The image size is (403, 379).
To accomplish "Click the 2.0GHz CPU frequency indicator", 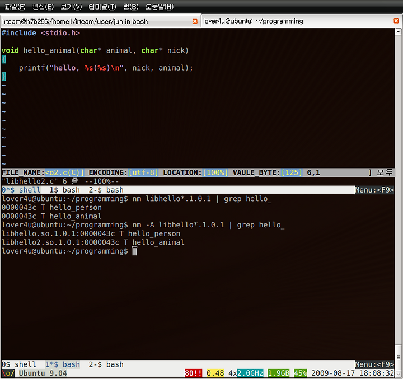I will [250, 373].
